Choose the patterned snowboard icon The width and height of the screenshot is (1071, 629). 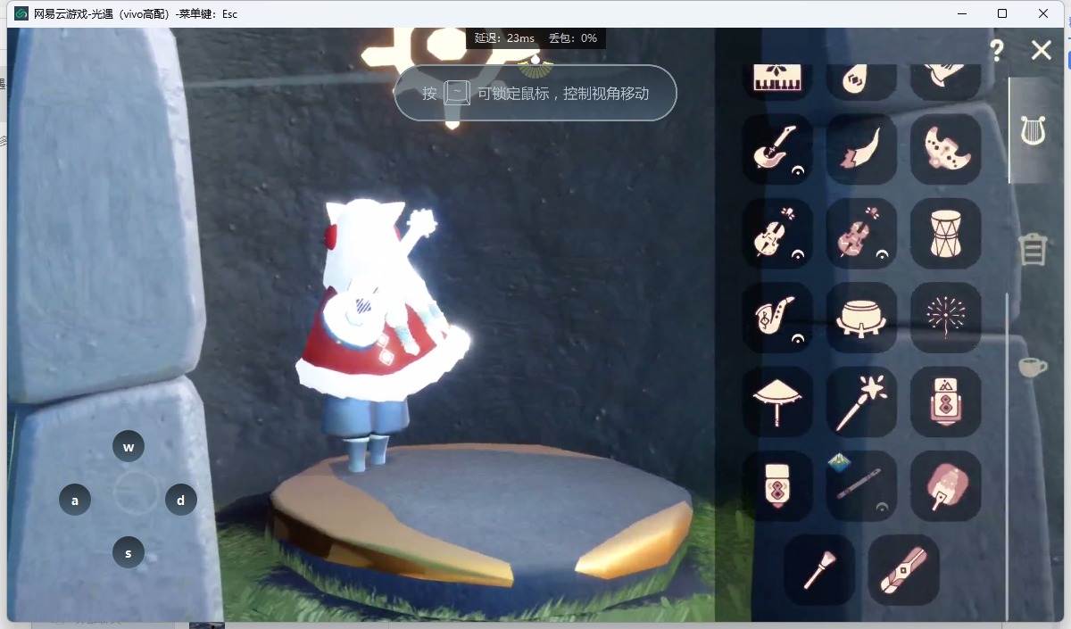point(903,569)
